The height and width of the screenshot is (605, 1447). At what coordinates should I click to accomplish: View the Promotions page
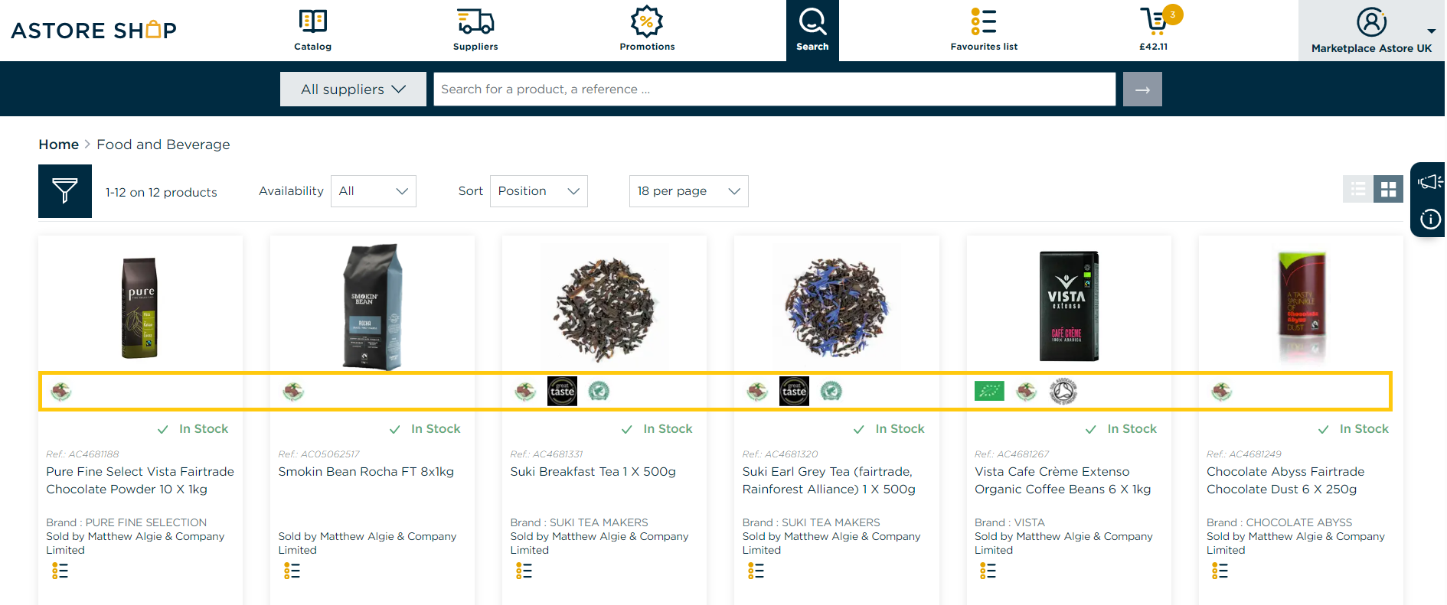pos(647,31)
